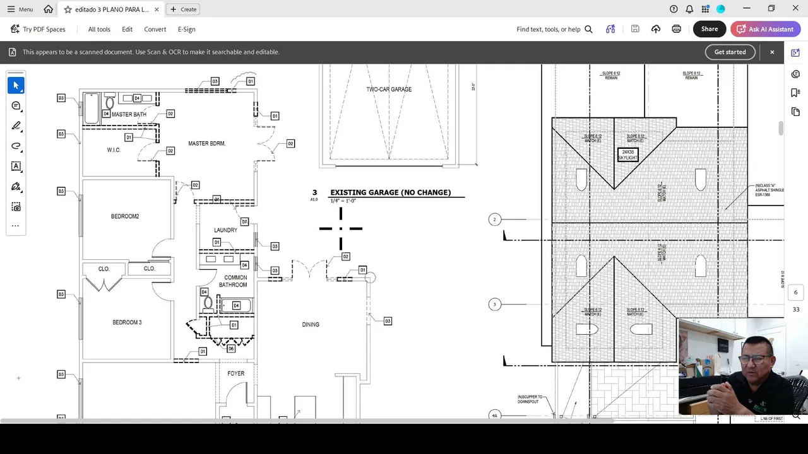Open the account profile avatar
The width and height of the screenshot is (808, 454).
coord(721,9)
